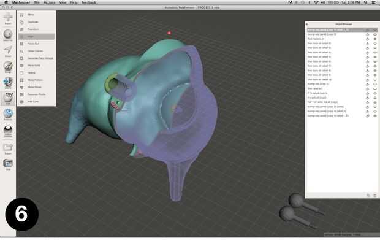
Task: Open the Analysis tool
Action: [8, 114]
